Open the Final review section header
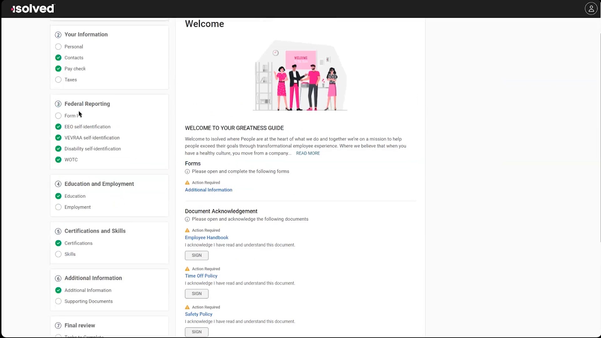The image size is (601, 338). (x=80, y=325)
